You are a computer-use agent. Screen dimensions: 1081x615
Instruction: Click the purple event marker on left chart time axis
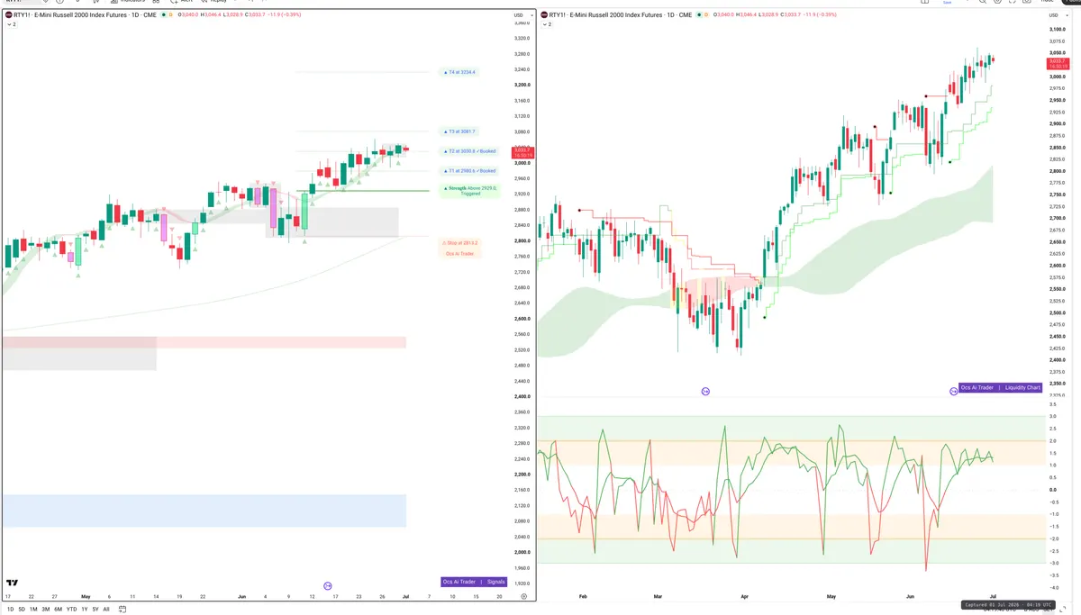[x=328, y=585]
